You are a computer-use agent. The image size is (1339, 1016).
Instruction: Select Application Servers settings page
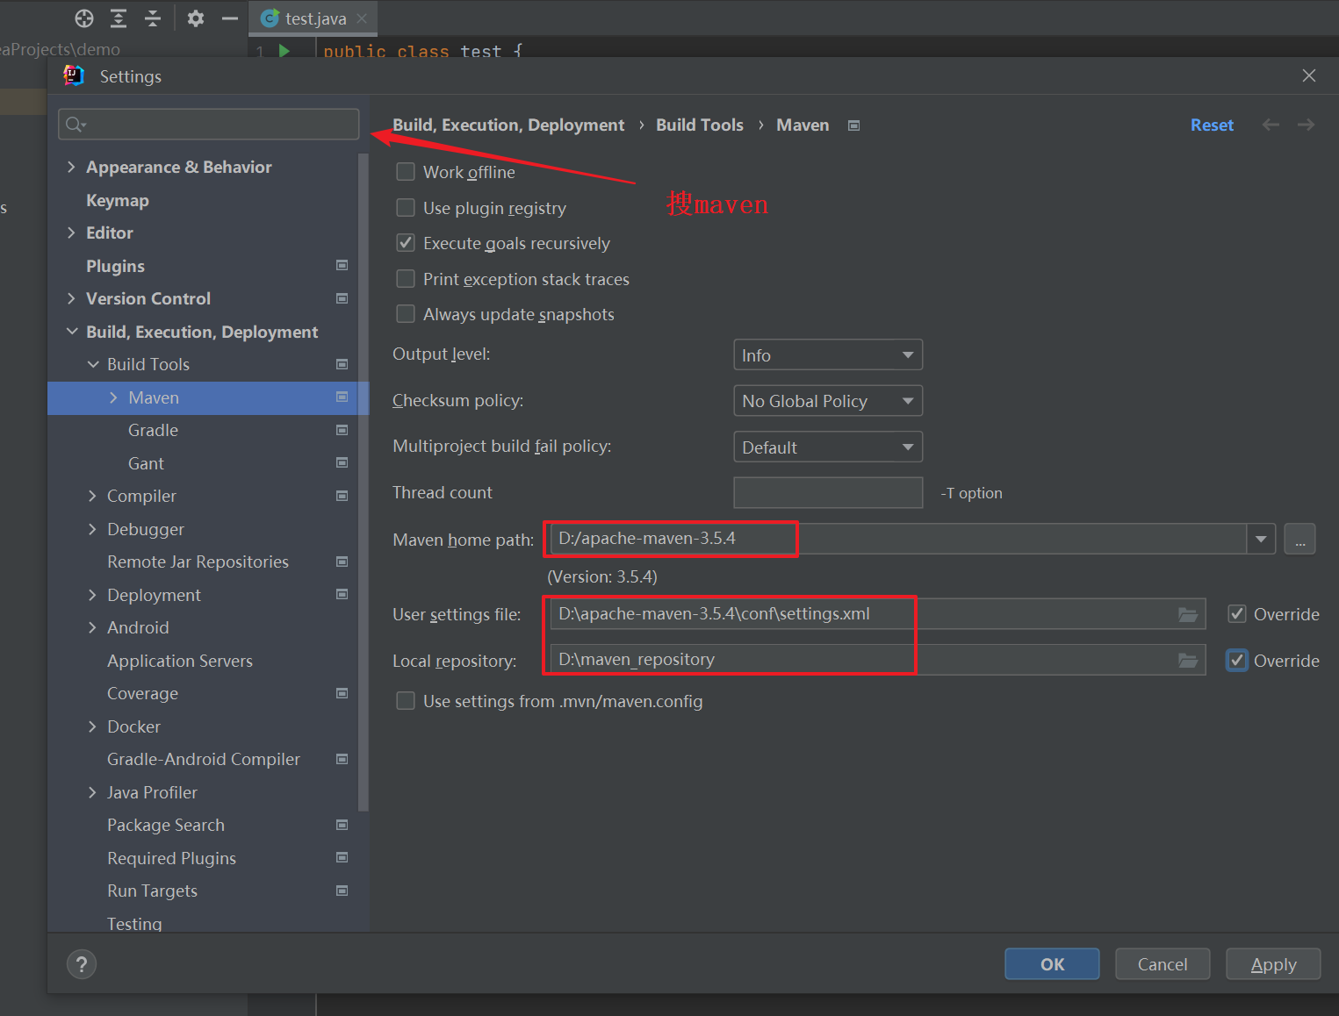point(180,661)
